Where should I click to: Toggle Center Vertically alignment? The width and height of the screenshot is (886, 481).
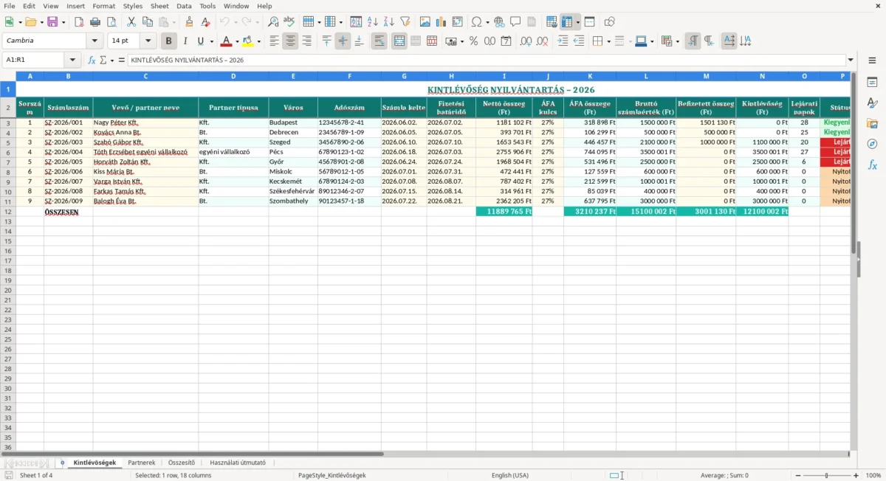(x=343, y=41)
